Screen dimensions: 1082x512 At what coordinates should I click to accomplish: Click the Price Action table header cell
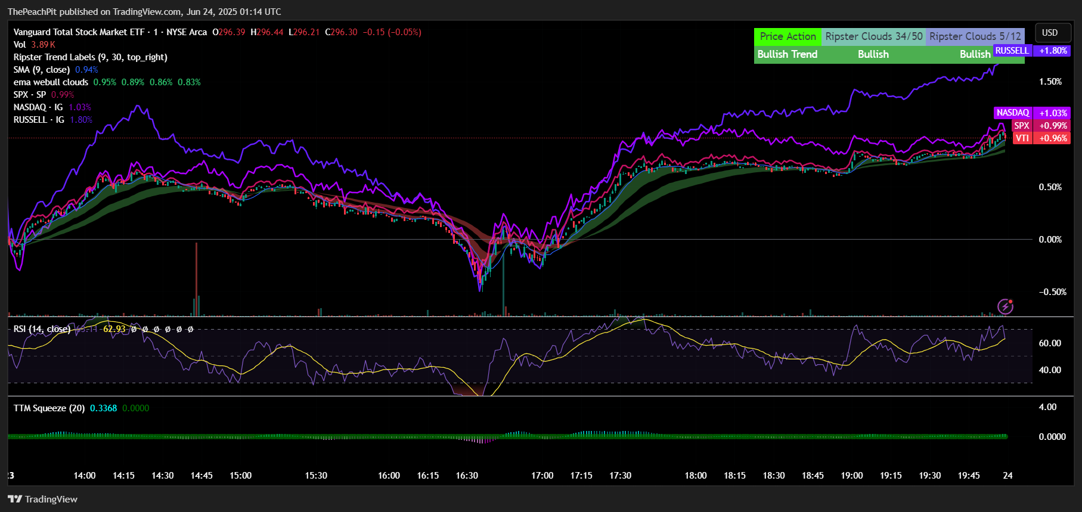(788, 36)
